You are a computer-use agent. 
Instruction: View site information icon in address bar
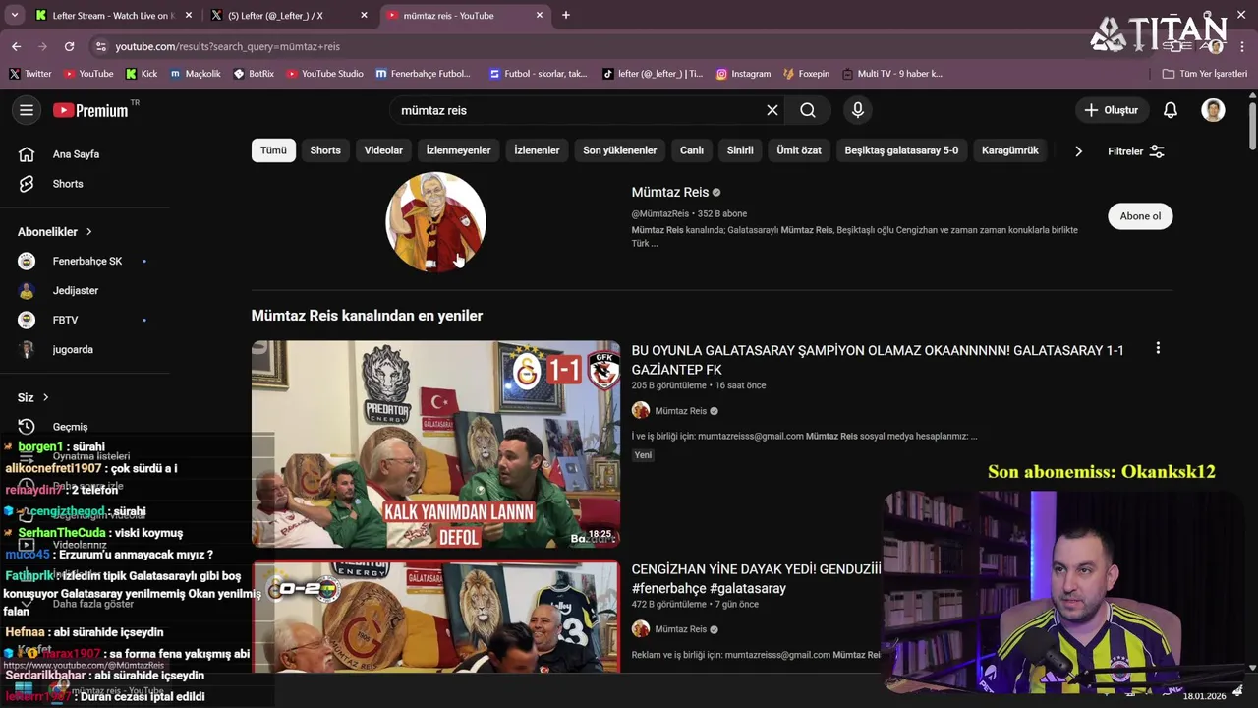pyautogui.click(x=100, y=46)
